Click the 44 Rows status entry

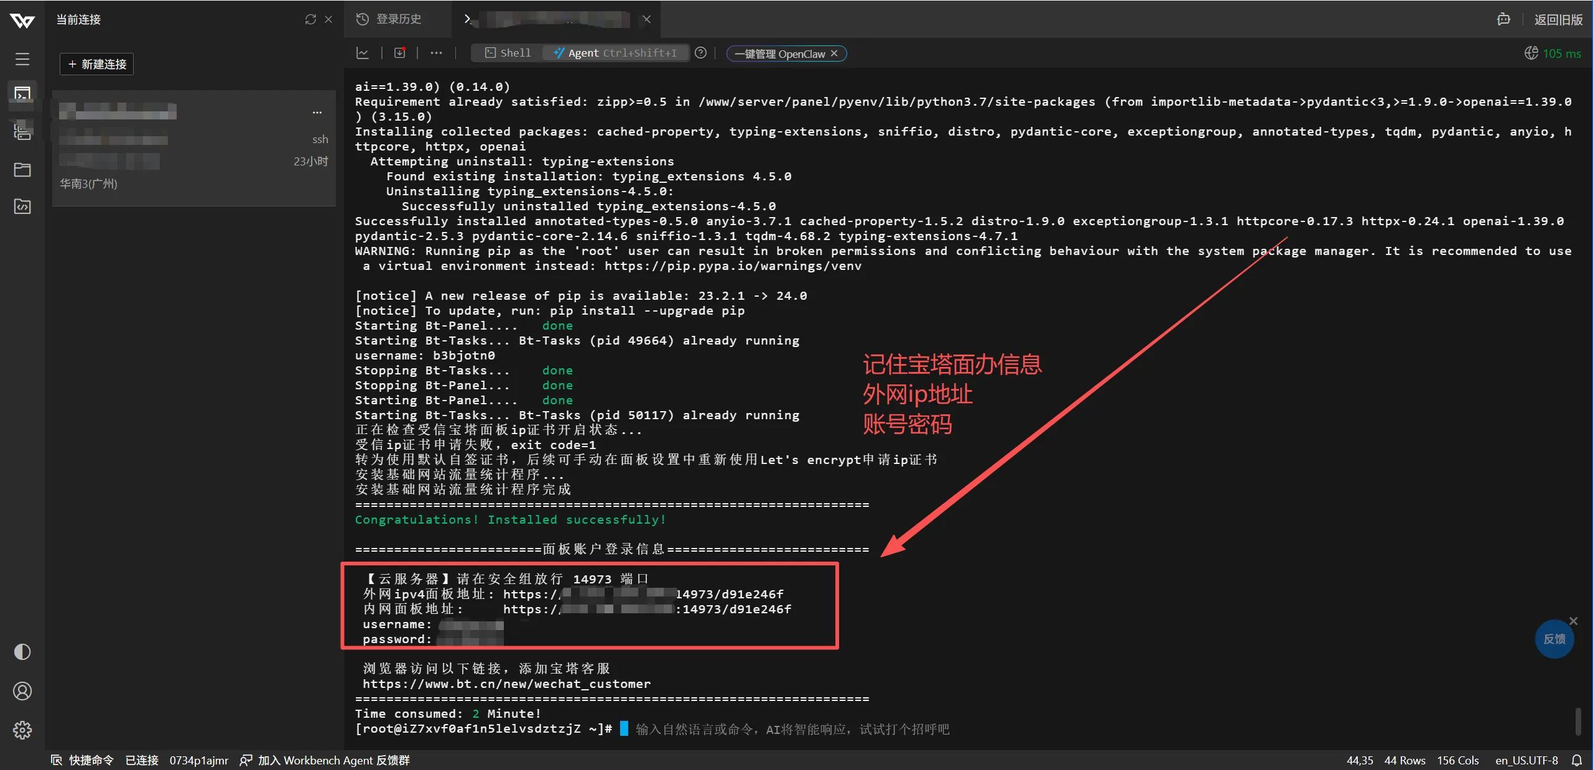[1405, 760]
